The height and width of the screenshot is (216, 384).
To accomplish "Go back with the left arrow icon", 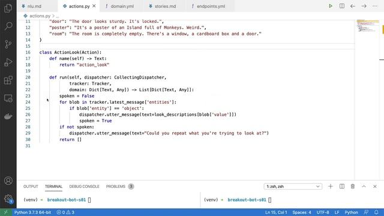I will (353, 6).
